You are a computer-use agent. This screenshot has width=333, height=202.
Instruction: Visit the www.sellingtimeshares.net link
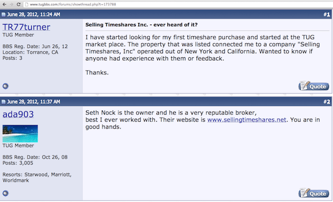coord(246,120)
